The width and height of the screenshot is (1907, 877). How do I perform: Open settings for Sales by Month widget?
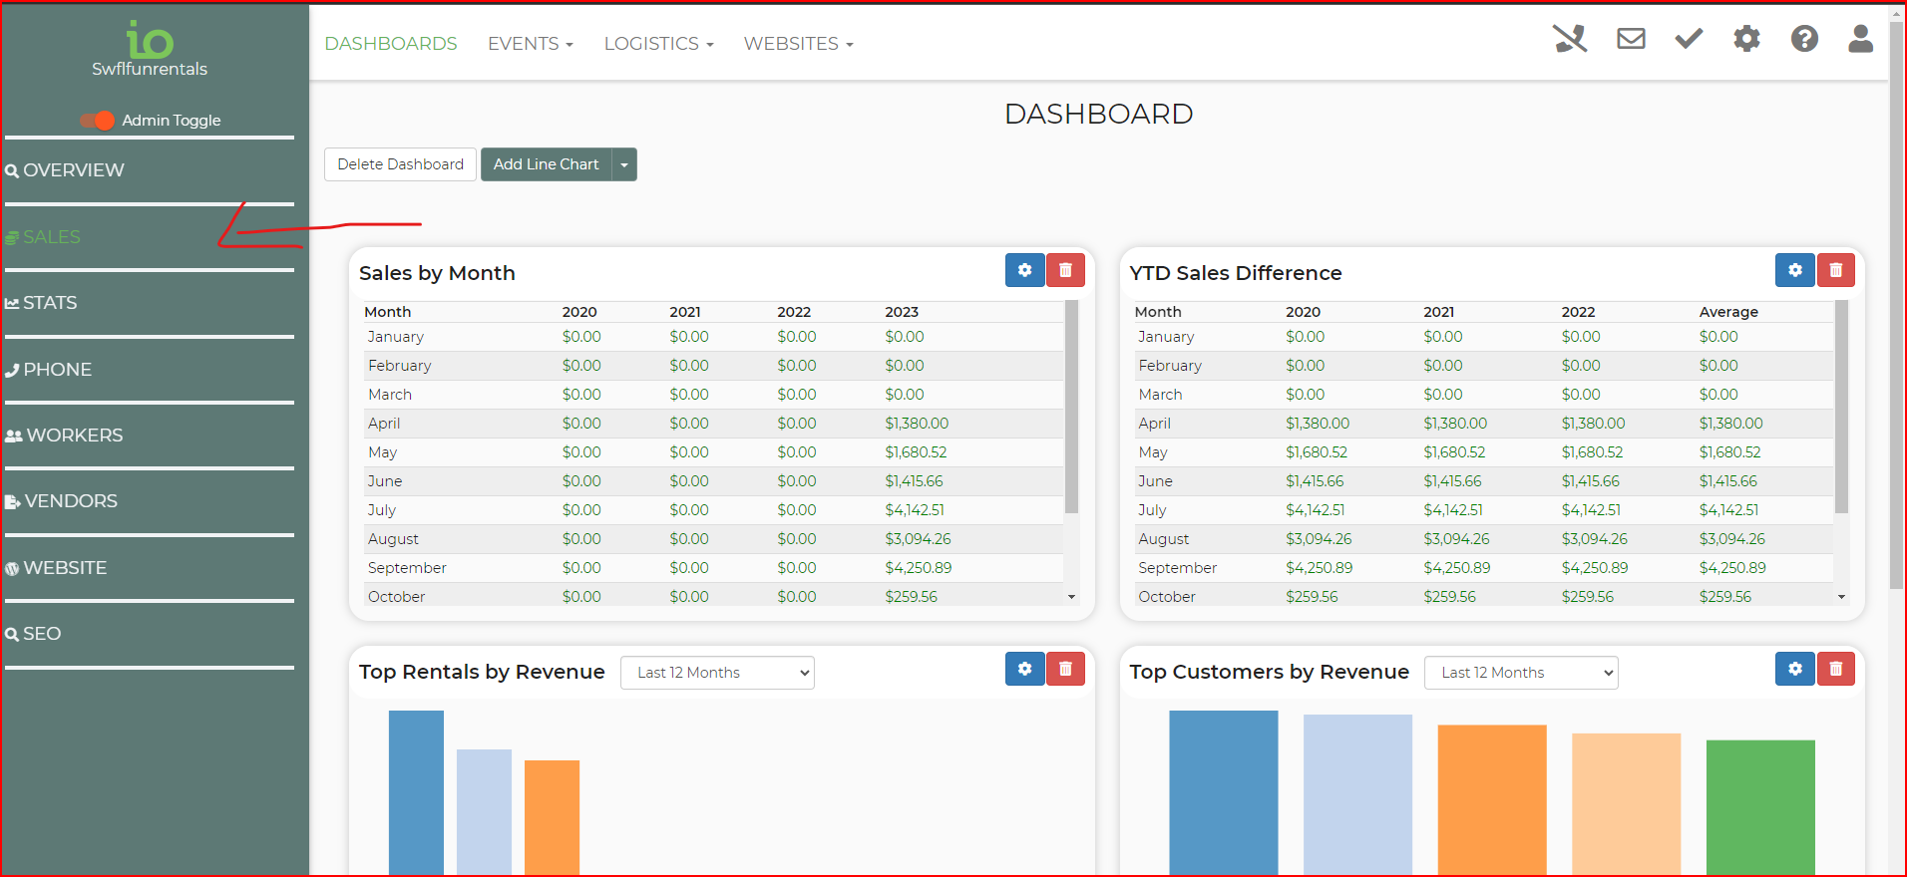1024,270
